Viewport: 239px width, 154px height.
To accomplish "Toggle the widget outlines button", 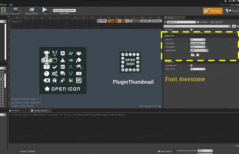I will (109, 21).
